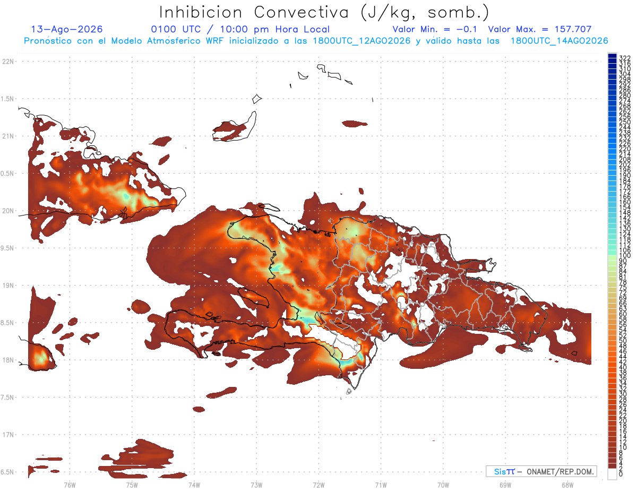Click the '7.5N' latitude label
The height and width of the screenshot is (492, 637).
(x=8, y=397)
